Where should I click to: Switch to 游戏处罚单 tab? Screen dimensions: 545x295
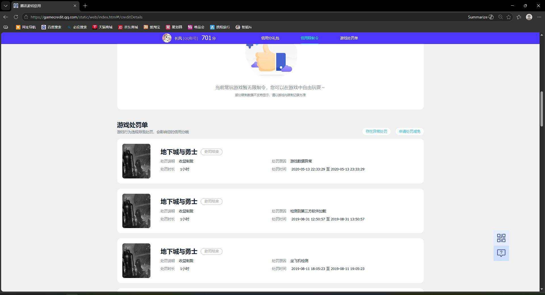[x=349, y=38]
